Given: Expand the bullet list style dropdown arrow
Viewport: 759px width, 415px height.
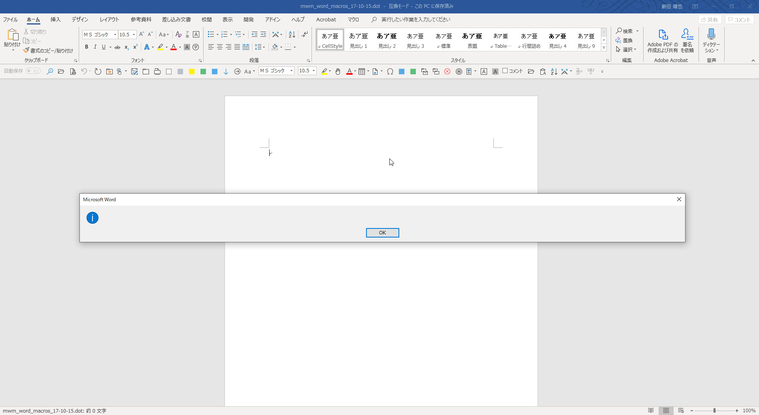Looking at the screenshot, I should pos(217,35).
